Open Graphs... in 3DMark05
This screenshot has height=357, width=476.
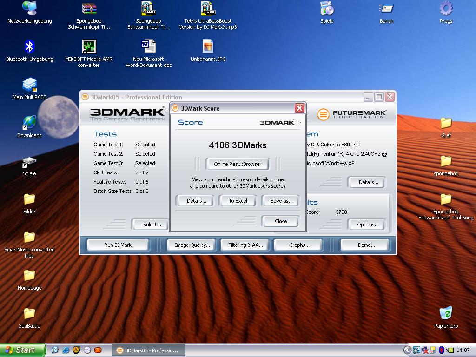pos(299,245)
